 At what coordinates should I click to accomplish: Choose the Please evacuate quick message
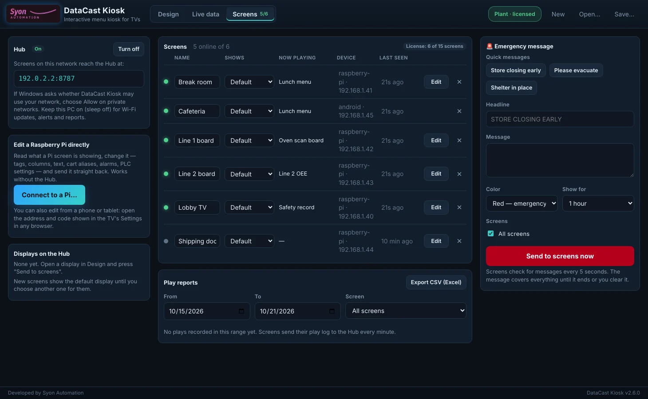pyautogui.click(x=576, y=70)
